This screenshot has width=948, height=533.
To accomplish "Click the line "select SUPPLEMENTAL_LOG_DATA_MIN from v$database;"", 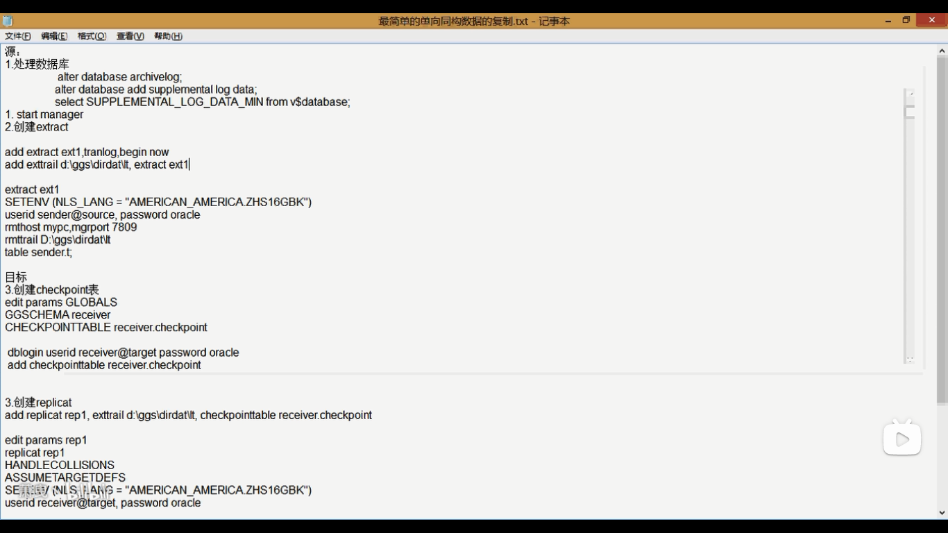I will click(203, 102).
